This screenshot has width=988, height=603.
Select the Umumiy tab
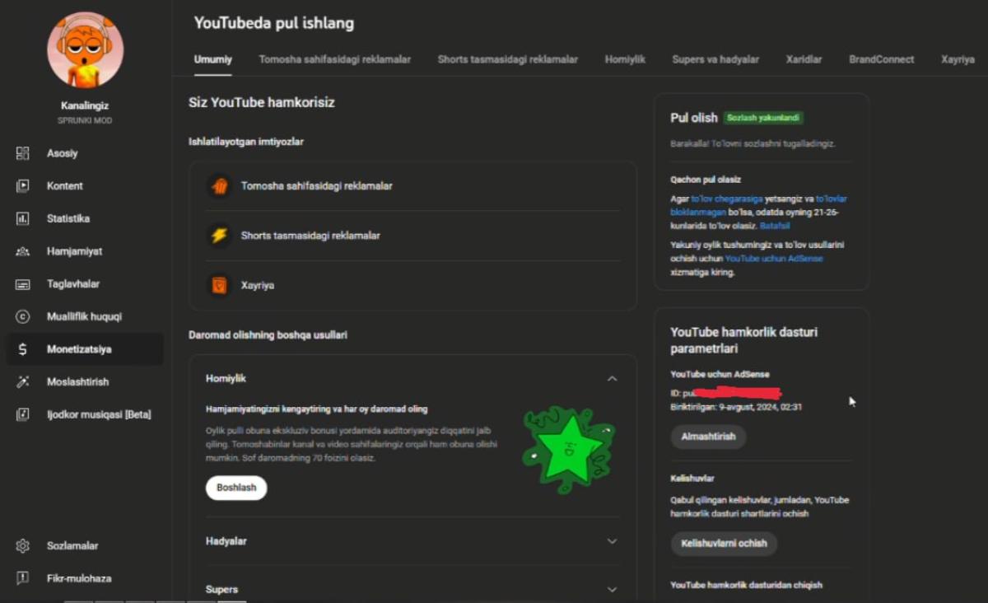tap(213, 59)
